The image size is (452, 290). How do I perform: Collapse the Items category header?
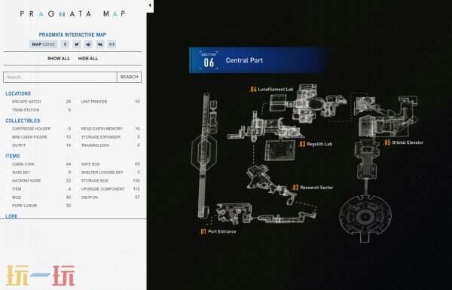tap(13, 156)
